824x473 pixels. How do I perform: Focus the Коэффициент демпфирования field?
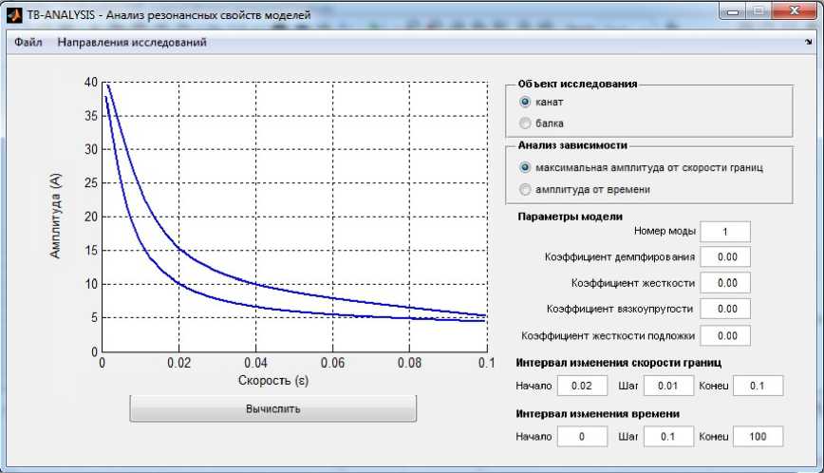point(725,257)
